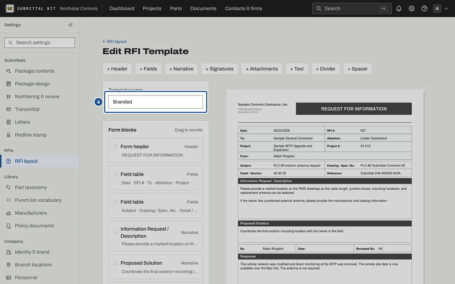
Task: Click the Numbering & review hash icon
Action: point(9,97)
